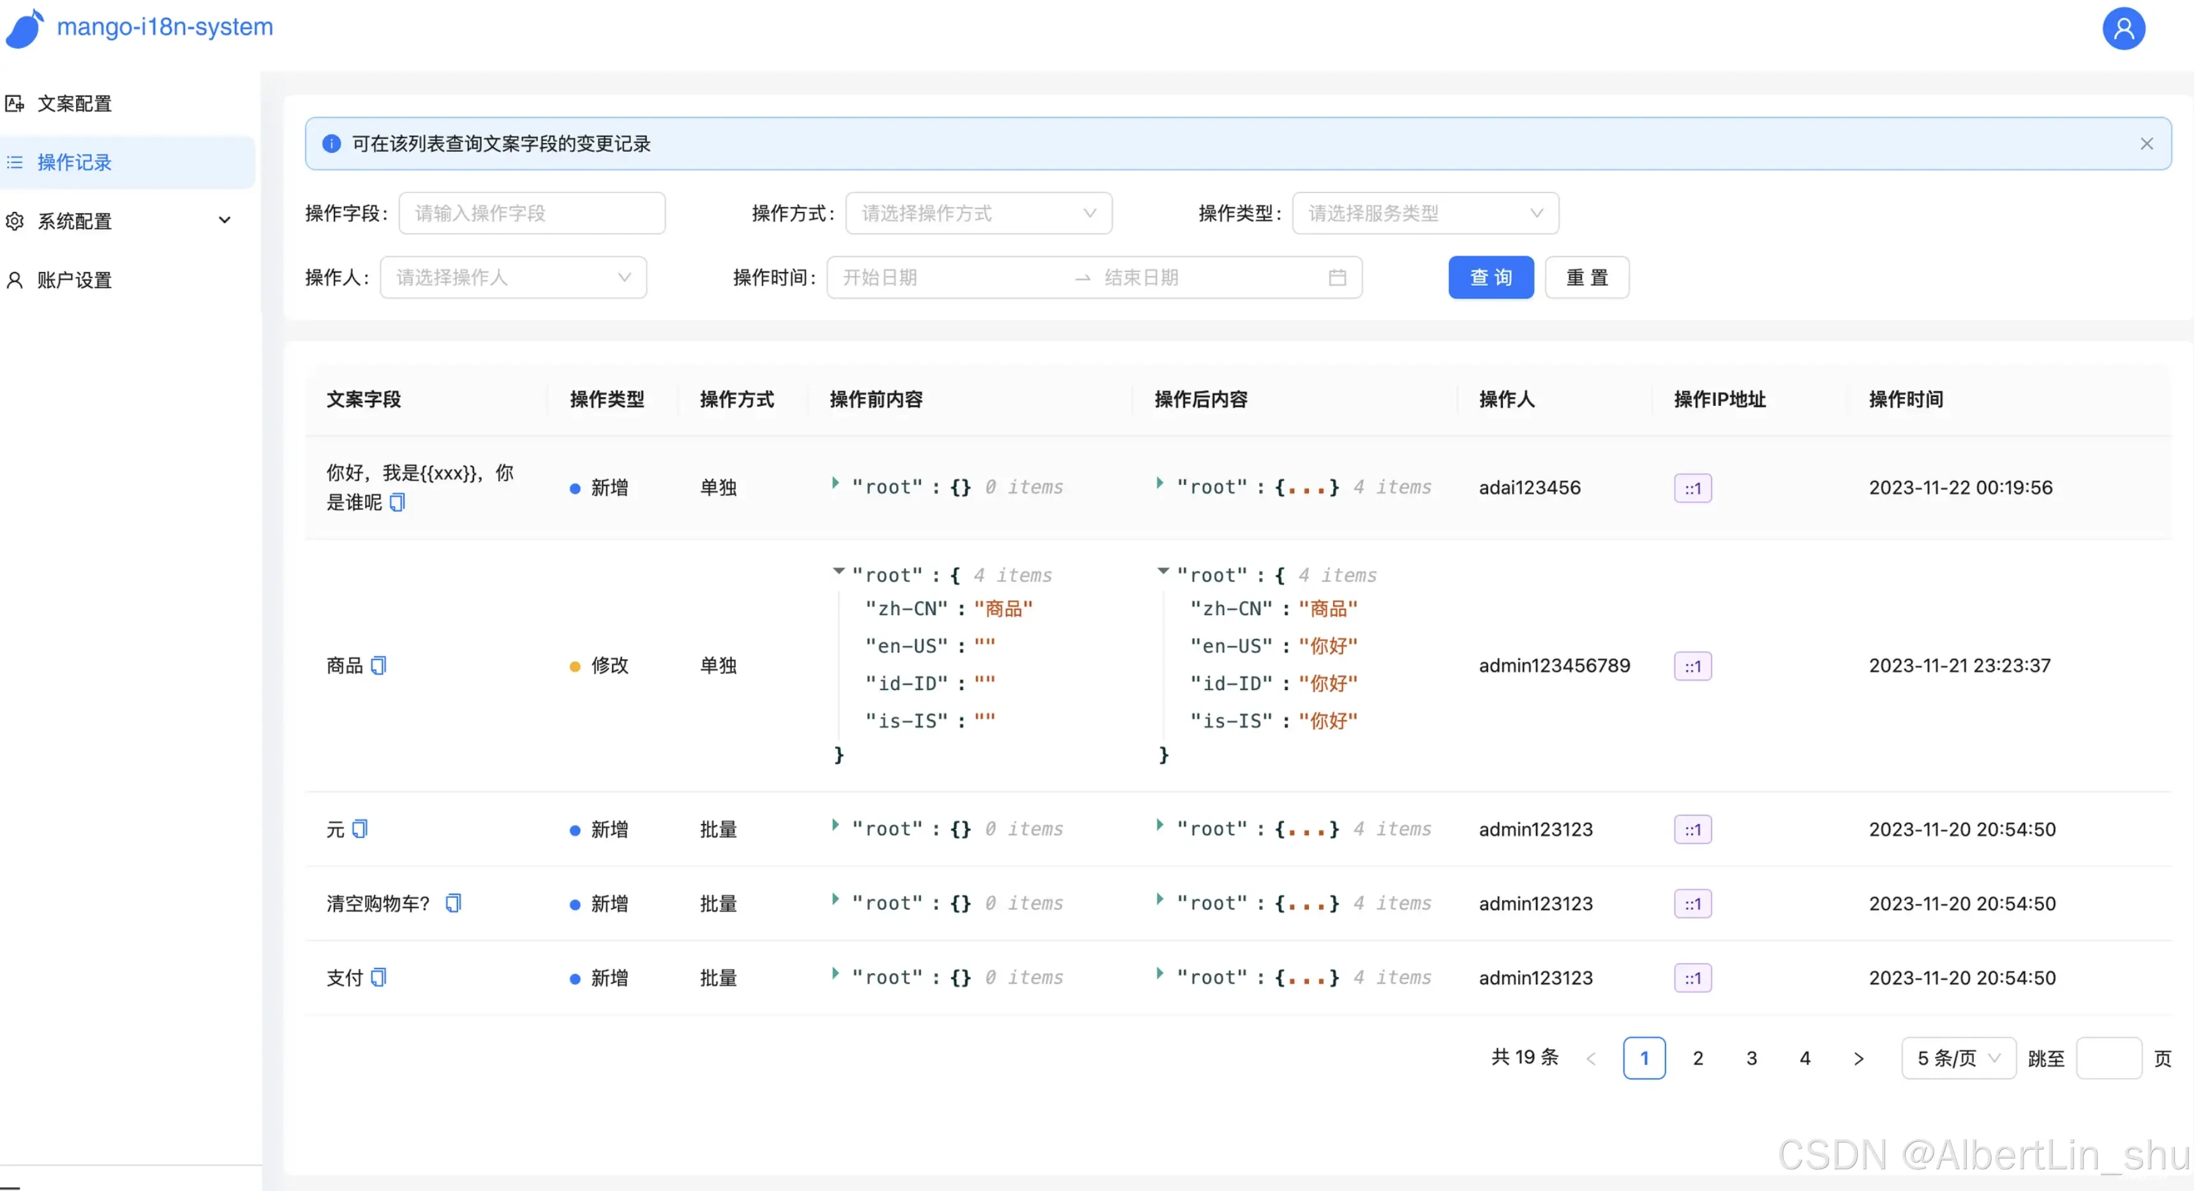Focus the 操作字段 input field
This screenshot has width=2194, height=1191.
532,213
